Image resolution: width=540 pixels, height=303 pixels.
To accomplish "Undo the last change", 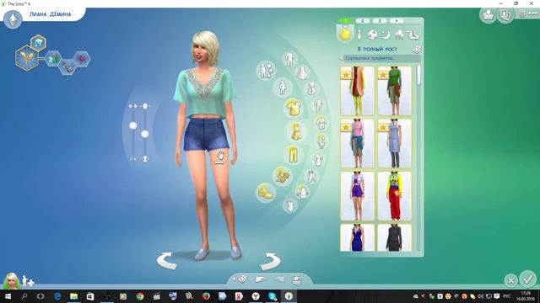I will (261, 279).
